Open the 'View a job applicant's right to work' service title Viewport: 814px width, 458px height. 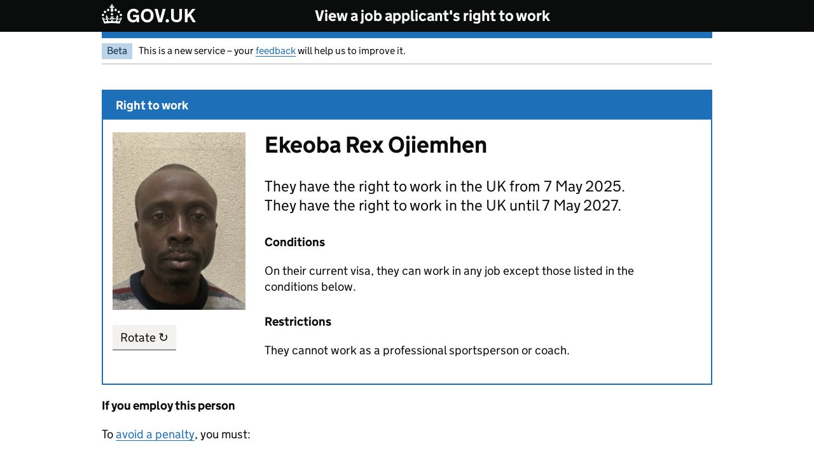[432, 16]
